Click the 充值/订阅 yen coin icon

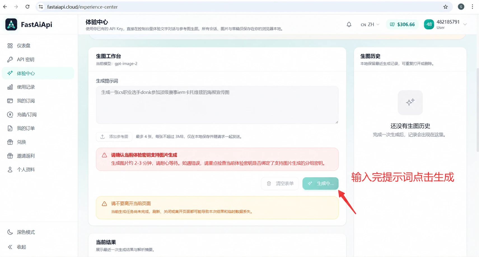[x=10, y=114]
